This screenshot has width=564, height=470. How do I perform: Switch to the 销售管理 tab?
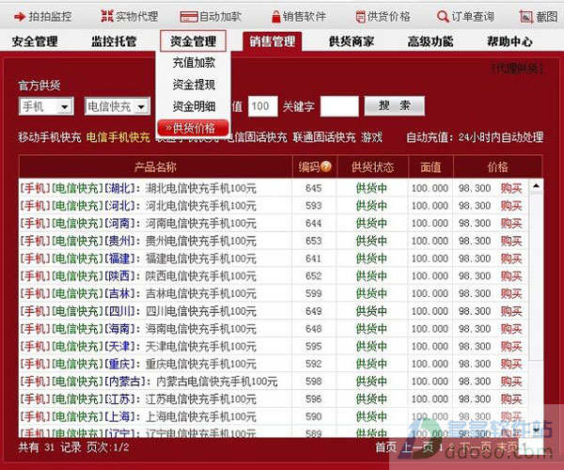coord(273,41)
